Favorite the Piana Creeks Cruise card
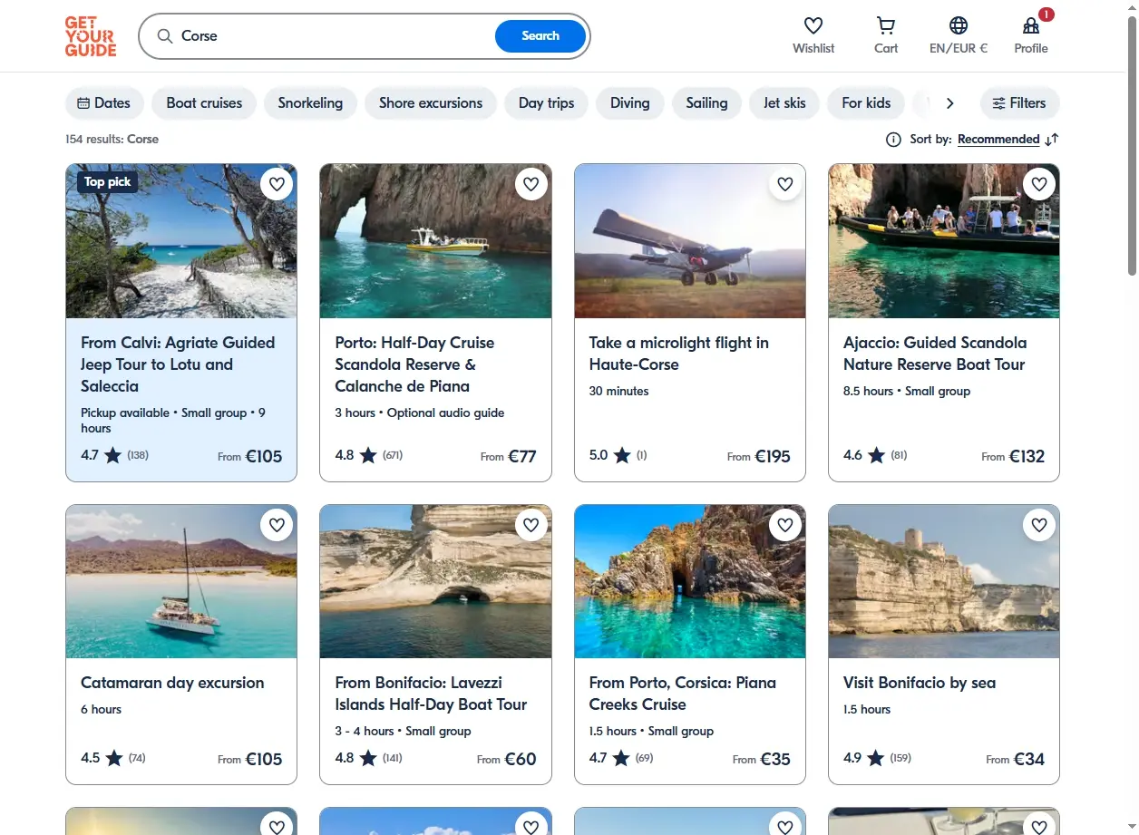The width and height of the screenshot is (1139, 835). tap(785, 525)
